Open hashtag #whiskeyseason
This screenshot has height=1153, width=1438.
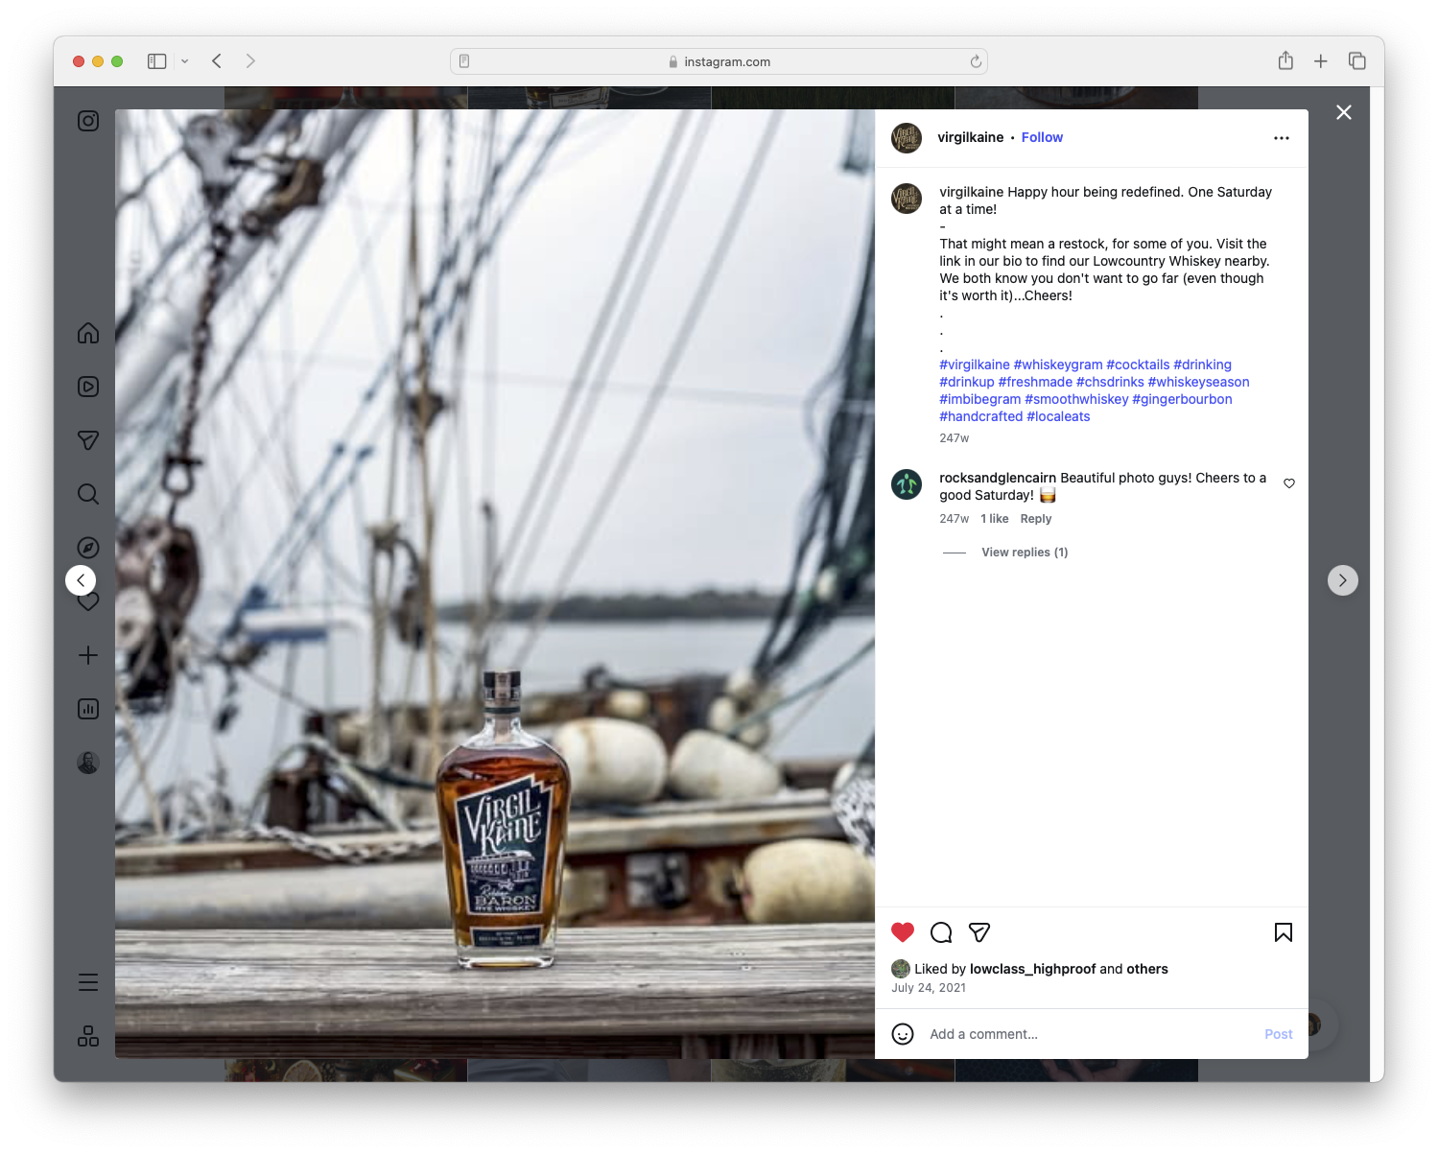click(x=1199, y=382)
